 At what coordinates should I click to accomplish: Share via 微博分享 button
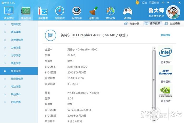coord(132,24)
